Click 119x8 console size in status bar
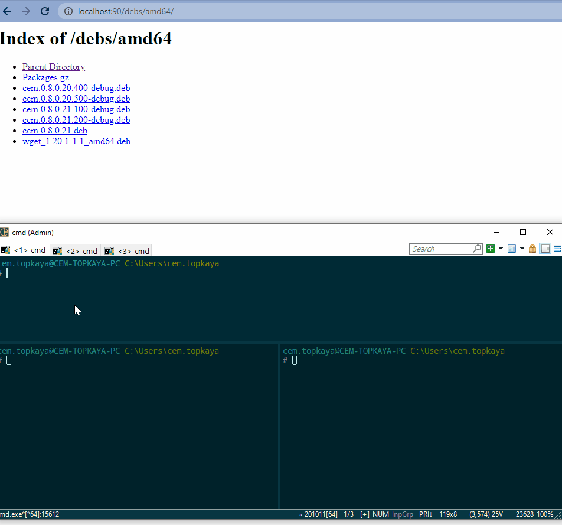 click(x=448, y=514)
